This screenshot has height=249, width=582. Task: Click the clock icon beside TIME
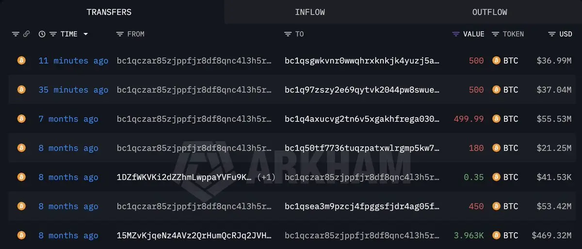pyautogui.click(x=42, y=34)
